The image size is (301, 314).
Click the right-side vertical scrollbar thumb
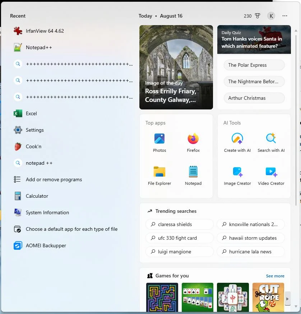(296, 120)
